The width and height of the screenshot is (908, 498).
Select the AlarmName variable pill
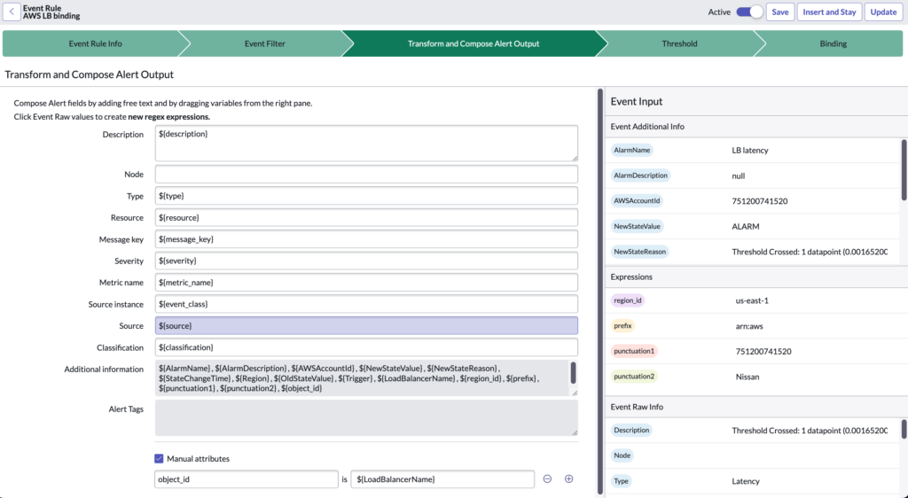coord(632,151)
